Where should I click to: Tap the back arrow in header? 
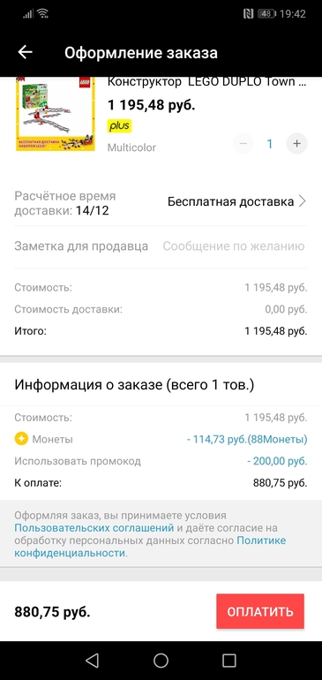pyautogui.click(x=25, y=52)
